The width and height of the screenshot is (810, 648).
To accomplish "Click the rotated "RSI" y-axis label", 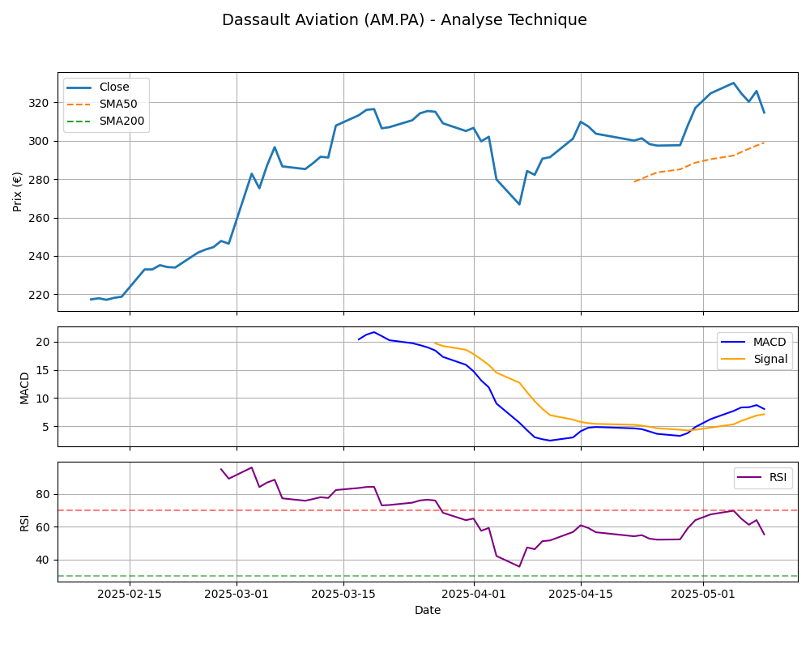I will pyautogui.click(x=24, y=523).
